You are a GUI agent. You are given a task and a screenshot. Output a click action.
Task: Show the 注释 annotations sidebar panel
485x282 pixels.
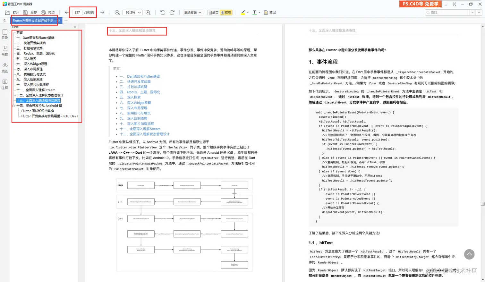(5, 84)
